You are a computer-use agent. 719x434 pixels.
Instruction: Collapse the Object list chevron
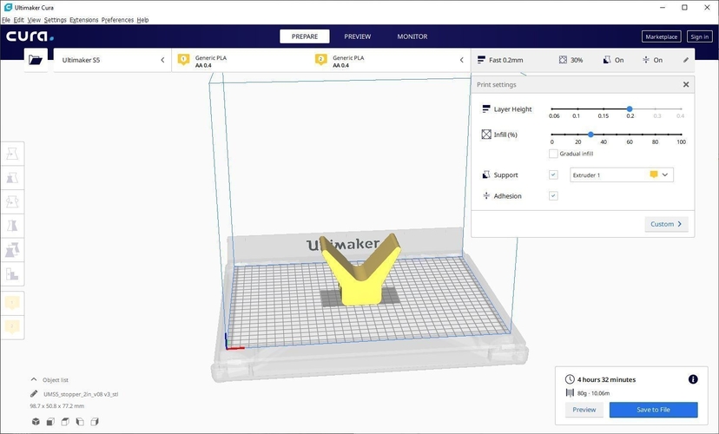pos(34,379)
